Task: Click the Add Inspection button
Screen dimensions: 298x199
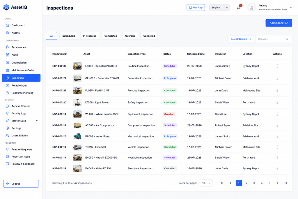Action: [279, 23]
